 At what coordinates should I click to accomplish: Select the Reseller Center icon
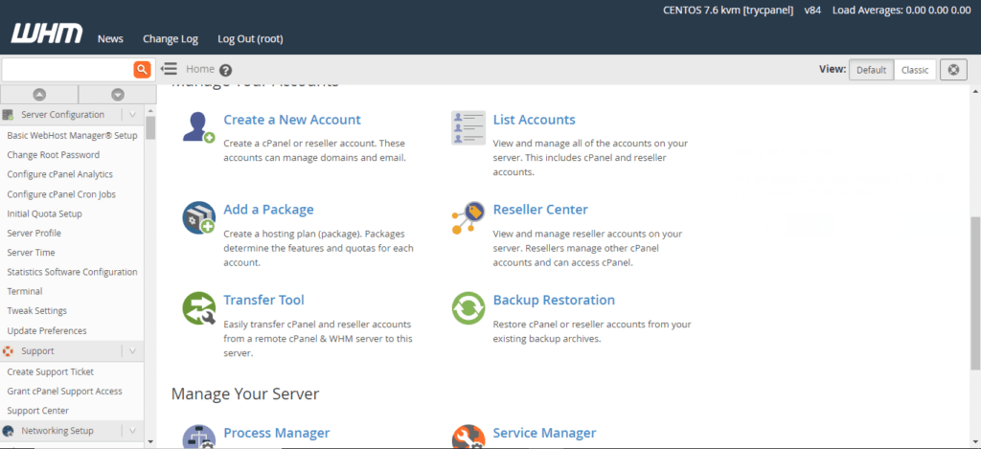tap(468, 217)
